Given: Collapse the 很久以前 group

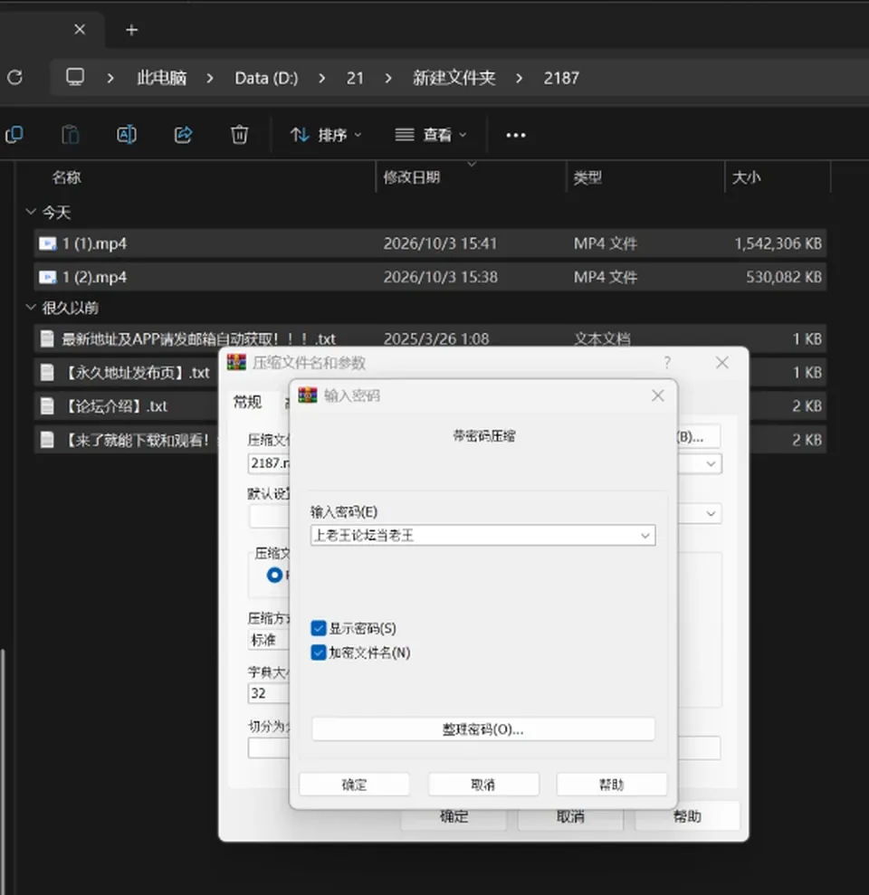Looking at the screenshot, I should 31,307.
